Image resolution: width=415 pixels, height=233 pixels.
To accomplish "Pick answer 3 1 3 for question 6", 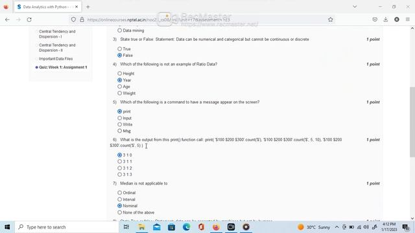I will 119,174.
